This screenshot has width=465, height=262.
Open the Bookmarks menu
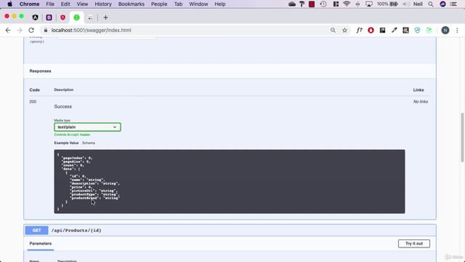point(131,4)
